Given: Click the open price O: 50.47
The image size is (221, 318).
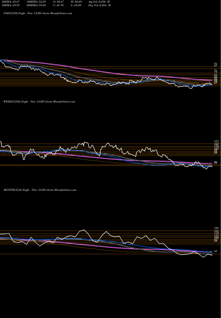Looking at the screenshot, I should click(x=57, y=1).
